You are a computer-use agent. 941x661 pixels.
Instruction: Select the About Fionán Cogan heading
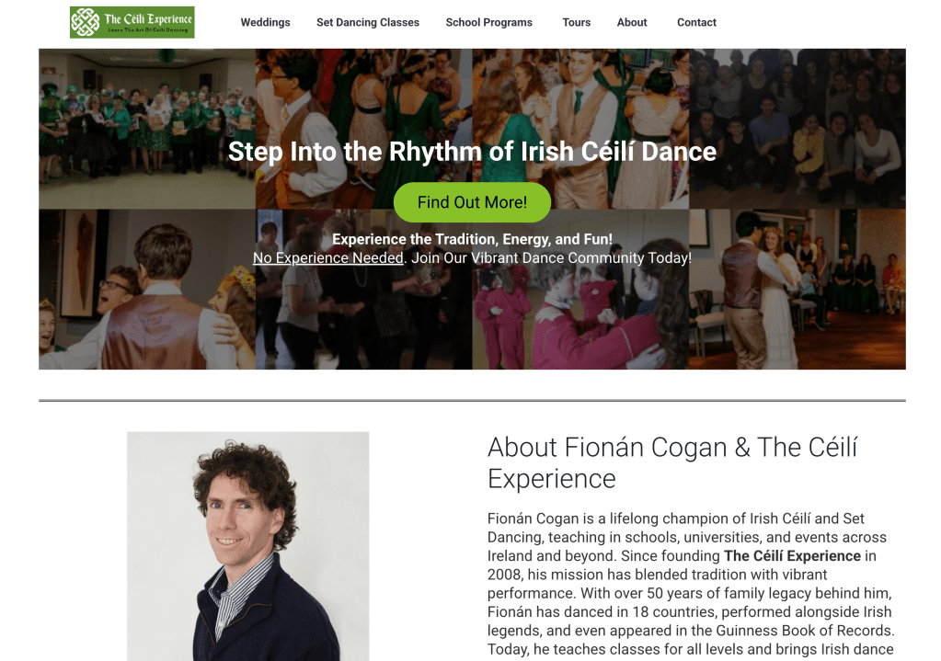click(x=672, y=462)
